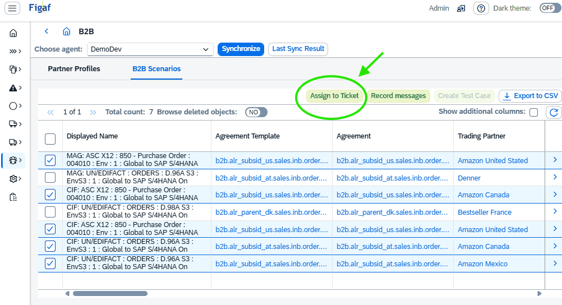The width and height of the screenshot is (562, 305).
Task: Open the truck icon just above the highlighted sidebar icon
Action: pyautogui.click(x=15, y=142)
